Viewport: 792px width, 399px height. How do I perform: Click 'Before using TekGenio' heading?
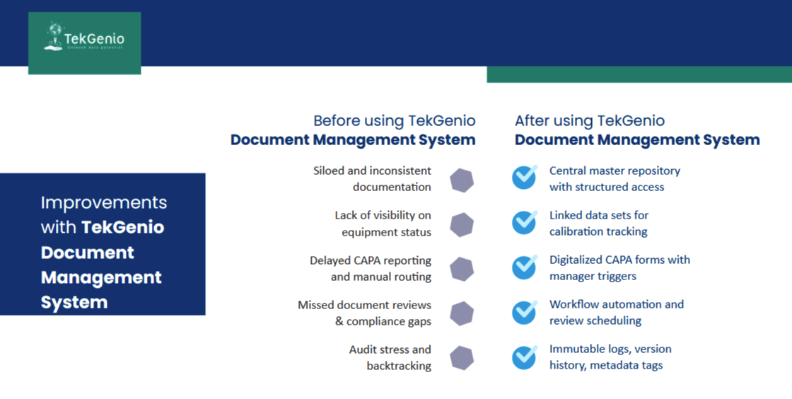pyautogui.click(x=395, y=121)
